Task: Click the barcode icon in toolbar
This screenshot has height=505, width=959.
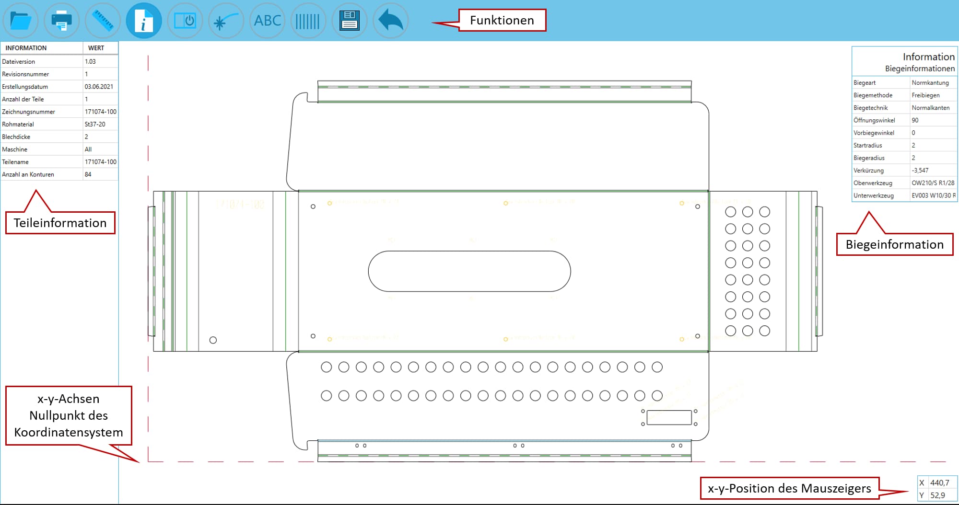Action: point(308,21)
